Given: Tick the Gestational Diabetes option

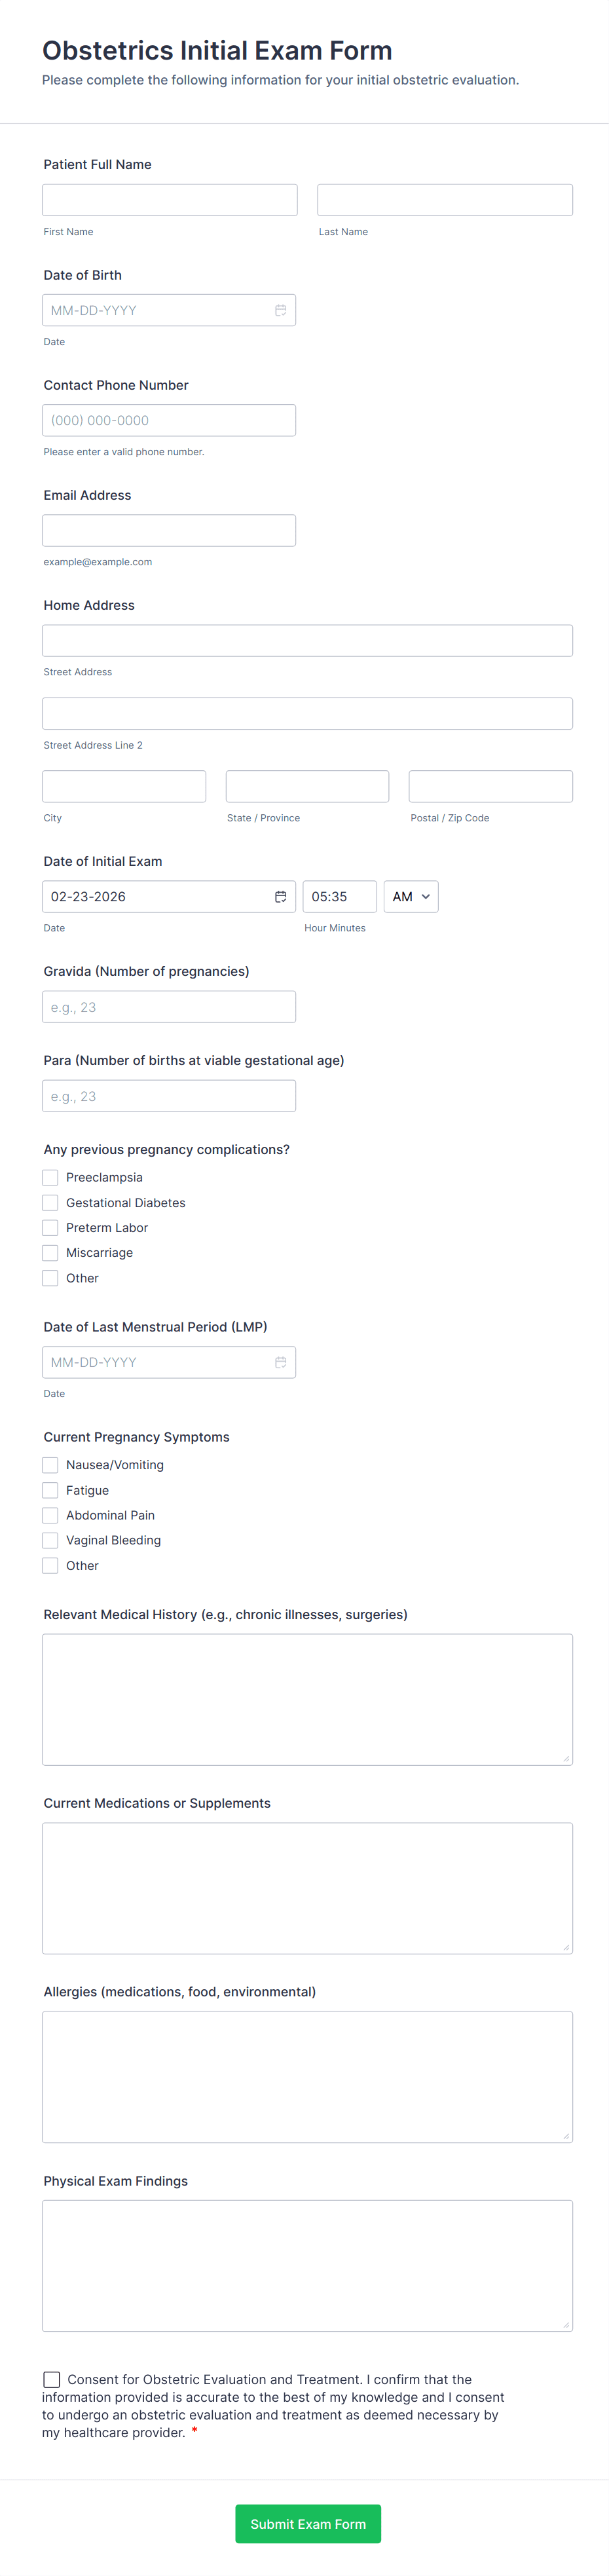Looking at the screenshot, I should [x=50, y=1202].
